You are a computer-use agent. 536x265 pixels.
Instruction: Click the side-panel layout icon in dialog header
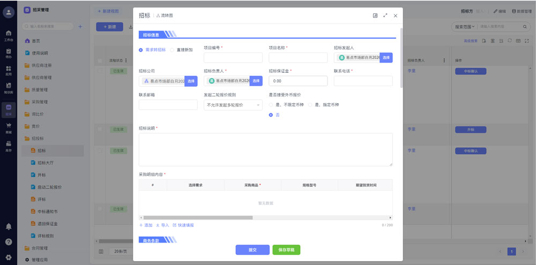point(375,16)
